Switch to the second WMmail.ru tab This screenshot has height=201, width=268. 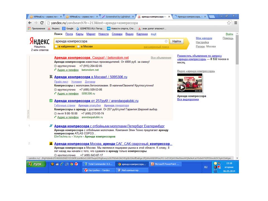click(x=82, y=17)
